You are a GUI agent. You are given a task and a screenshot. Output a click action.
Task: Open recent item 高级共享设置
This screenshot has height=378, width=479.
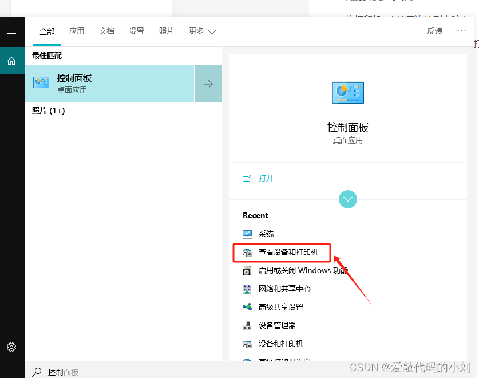coord(281,307)
